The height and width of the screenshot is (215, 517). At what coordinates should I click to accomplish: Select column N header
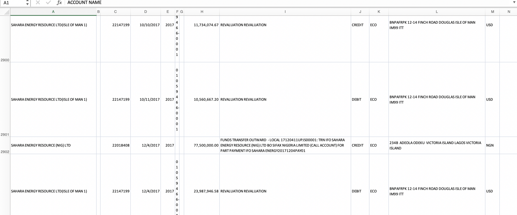pyautogui.click(x=509, y=12)
